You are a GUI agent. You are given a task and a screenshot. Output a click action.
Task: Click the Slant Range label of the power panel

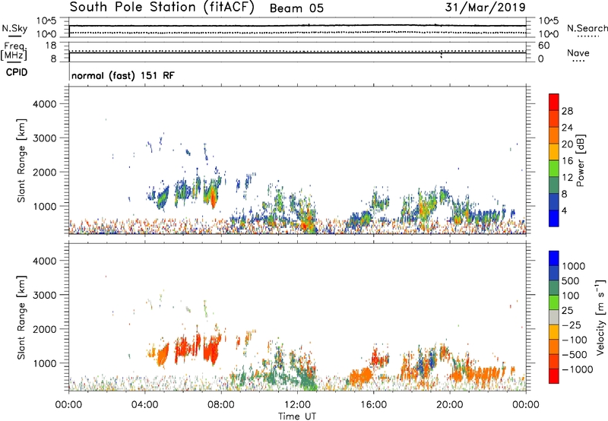[21, 161]
